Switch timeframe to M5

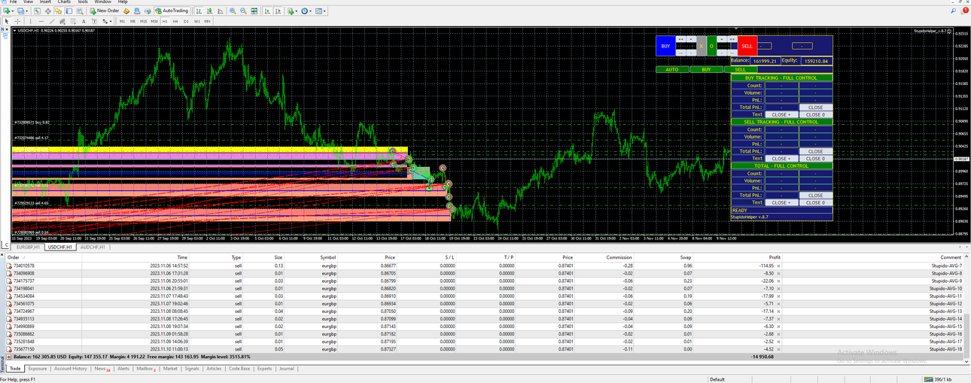[x=132, y=21]
